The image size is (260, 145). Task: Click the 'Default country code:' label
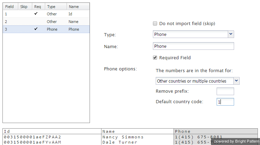tap(180, 101)
